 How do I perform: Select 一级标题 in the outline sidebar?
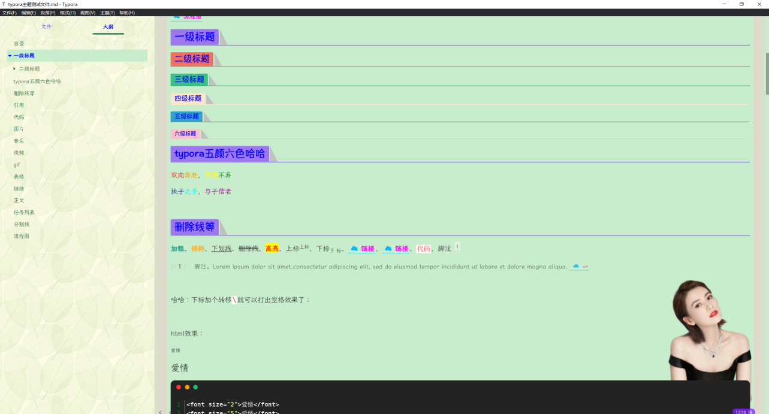(24, 56)
